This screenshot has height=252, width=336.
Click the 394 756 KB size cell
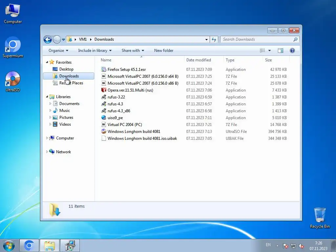(277, 132)
